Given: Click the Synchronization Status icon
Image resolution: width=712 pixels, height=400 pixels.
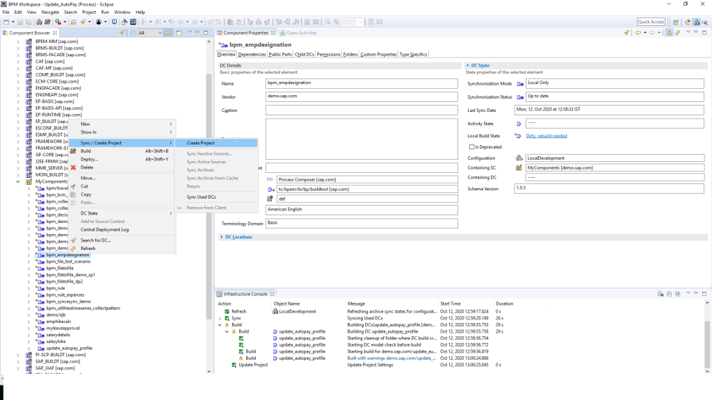Looking at the screenshot, I should point(520,97).
